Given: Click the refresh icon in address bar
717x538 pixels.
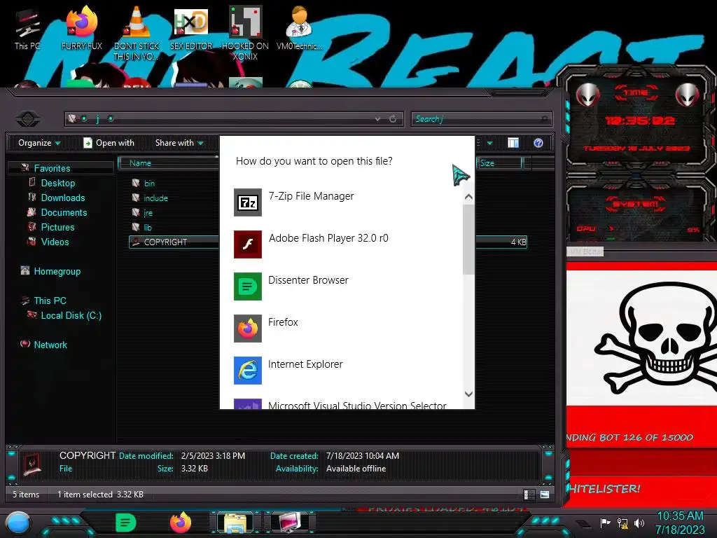Looking at the screenshot, I should click(393, 119).
